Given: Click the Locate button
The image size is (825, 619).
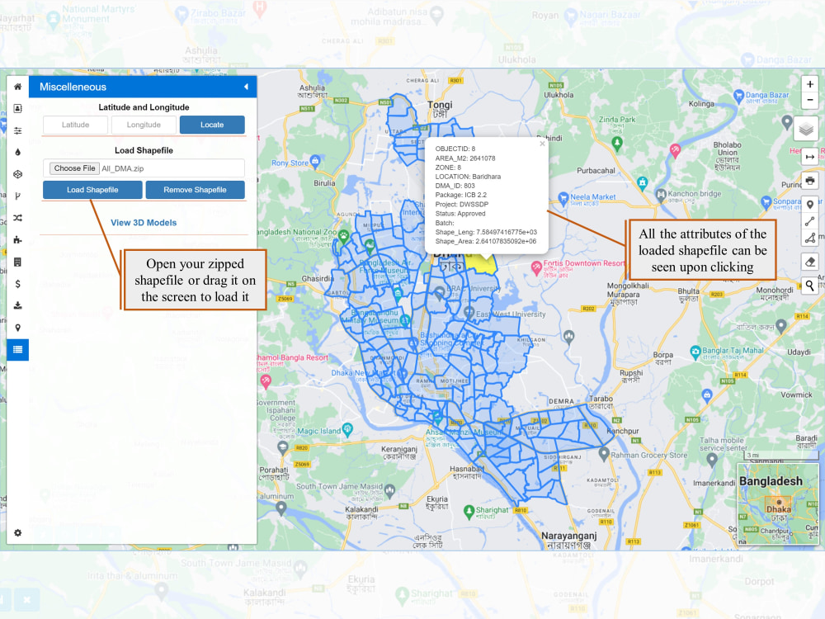Looking at the screenshot, I should coord(212,125).
